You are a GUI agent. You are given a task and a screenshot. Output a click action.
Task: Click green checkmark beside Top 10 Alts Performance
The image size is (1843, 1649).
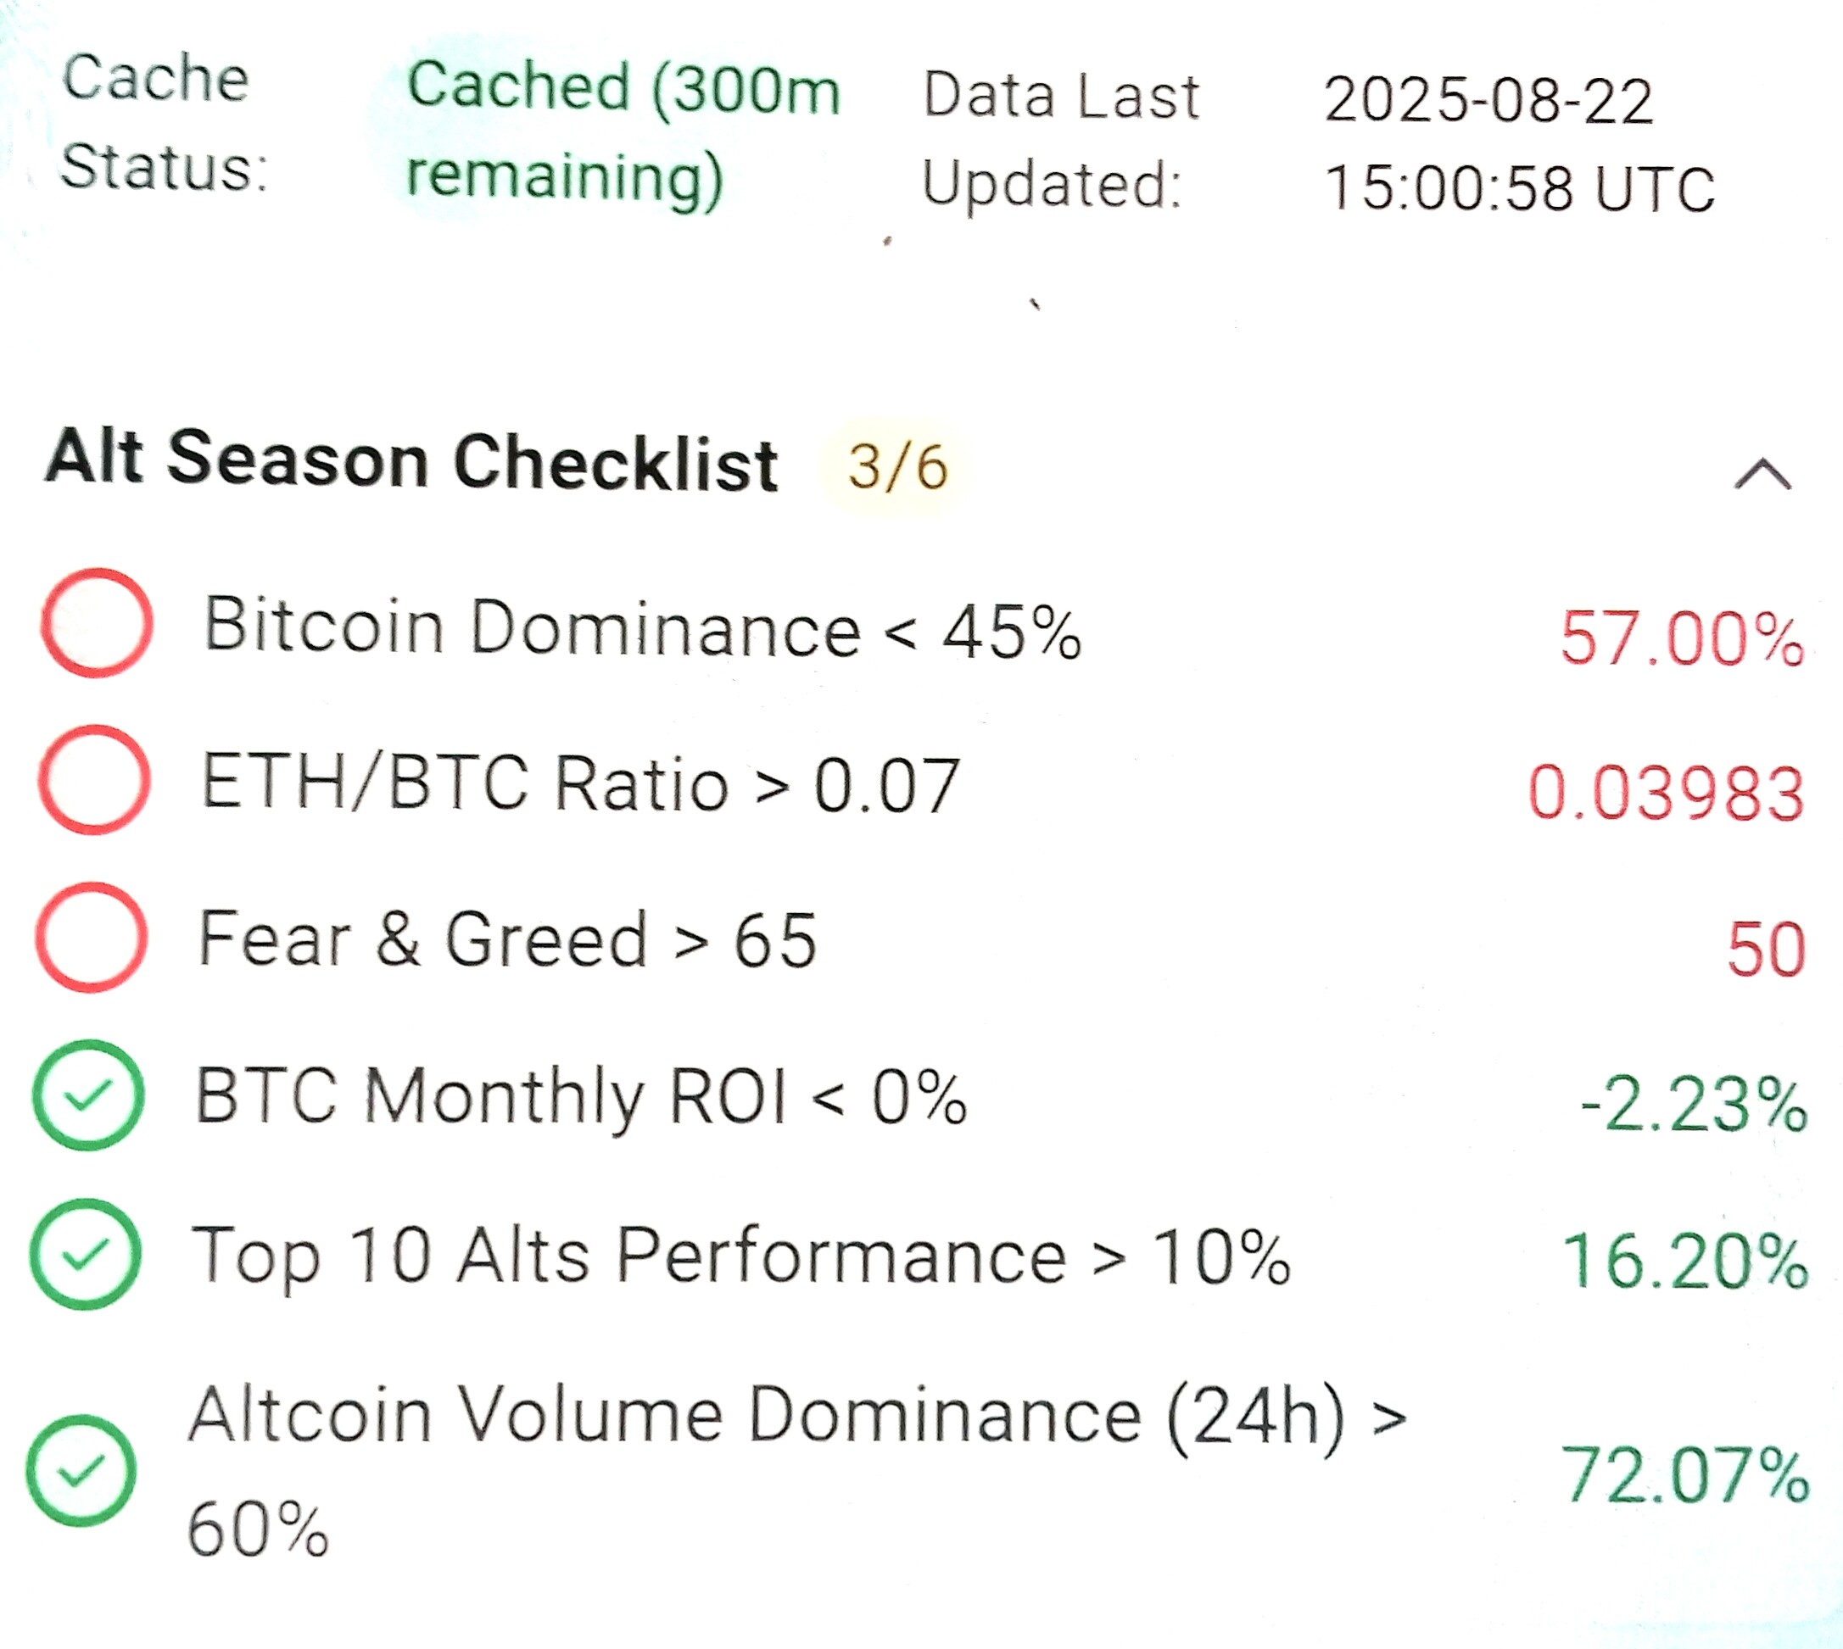(x=85, y=1254)
